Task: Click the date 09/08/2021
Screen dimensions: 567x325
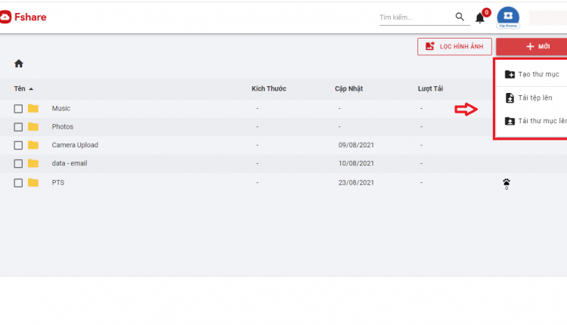Action: tap(356, 145)
